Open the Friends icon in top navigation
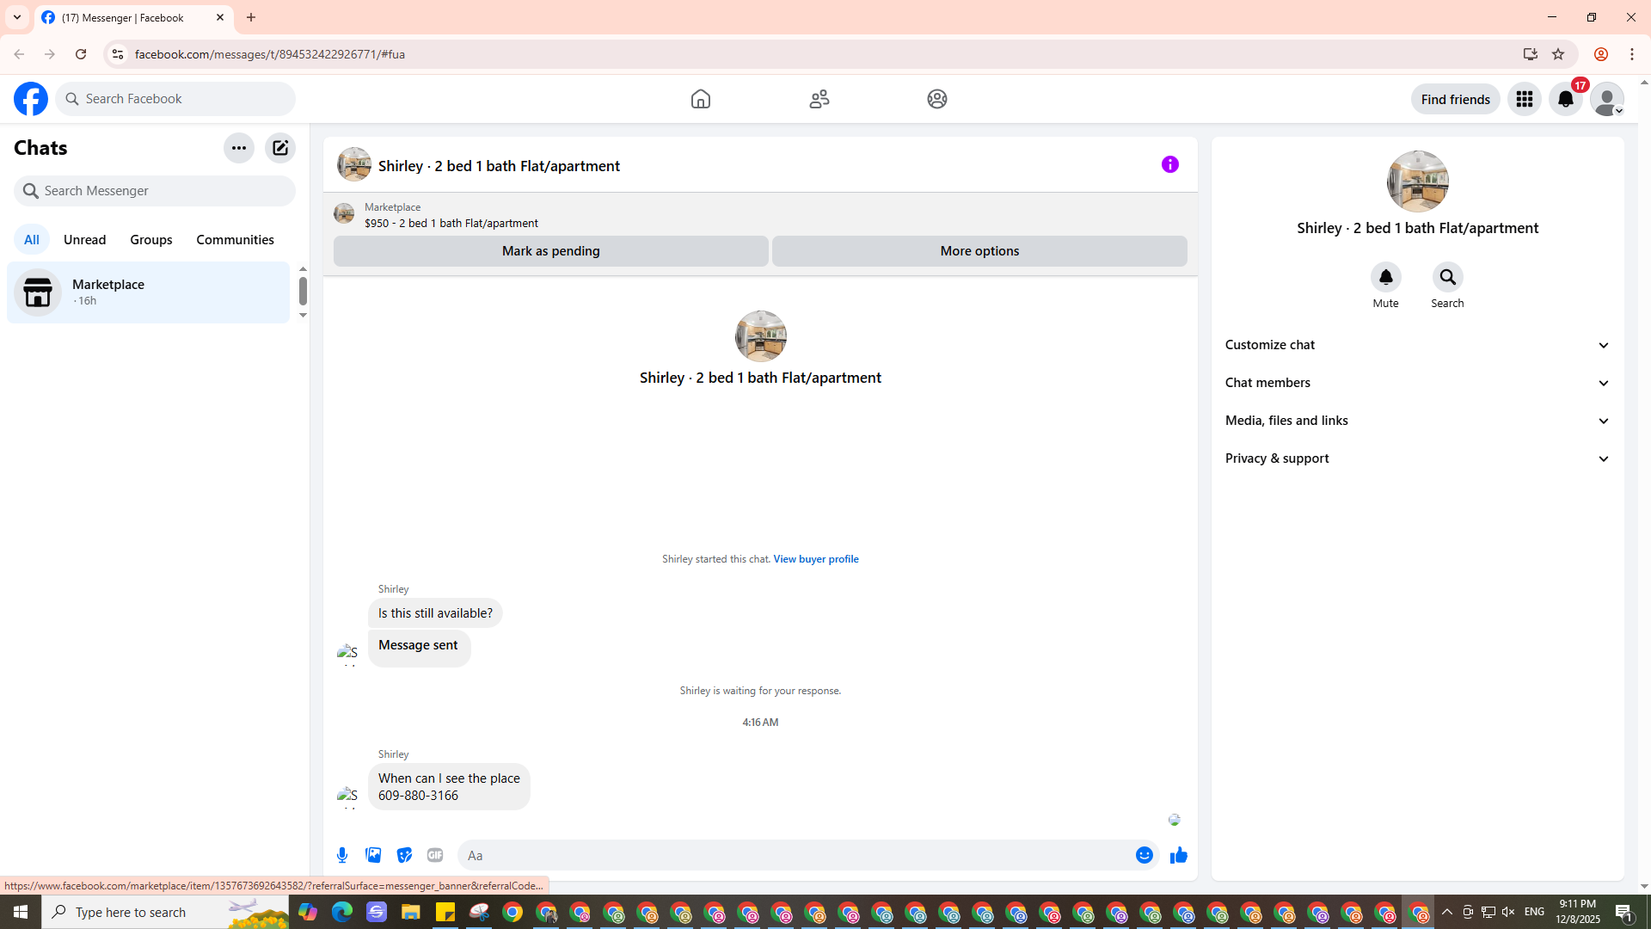The height and width of the screenshot is (929, 1651). tap(819, 99)
